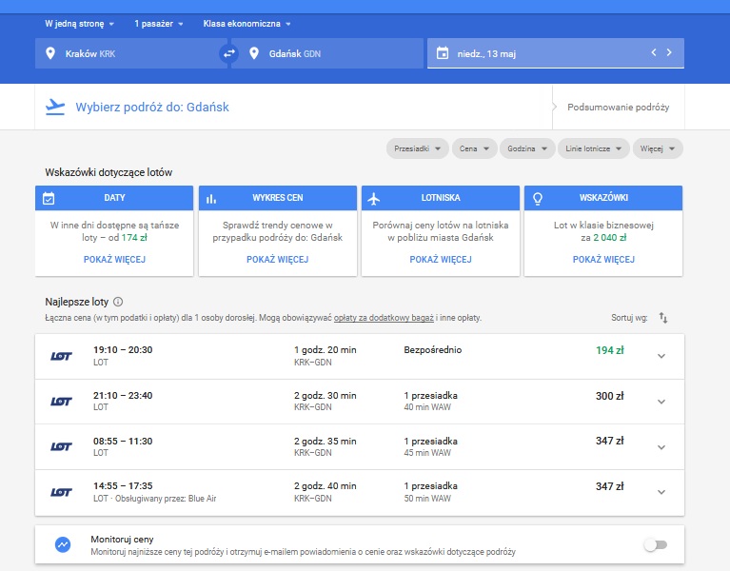Screen dimensions: 730x571
Task: Click Sortuj wg: label
Action: click(x=629, y=318)
